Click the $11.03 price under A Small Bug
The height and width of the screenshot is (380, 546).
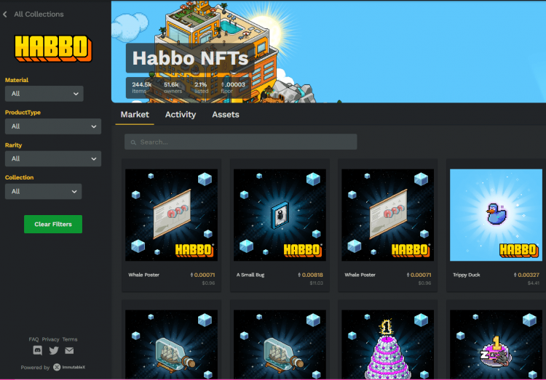[x=316, y=283]
